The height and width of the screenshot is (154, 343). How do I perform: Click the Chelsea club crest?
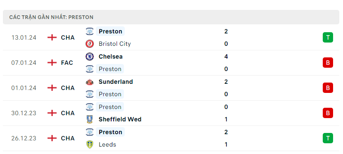pyautogui.click(x=90, y=57)
